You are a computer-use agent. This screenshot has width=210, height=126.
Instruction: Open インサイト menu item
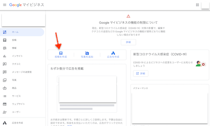click(x=22, y=56)
